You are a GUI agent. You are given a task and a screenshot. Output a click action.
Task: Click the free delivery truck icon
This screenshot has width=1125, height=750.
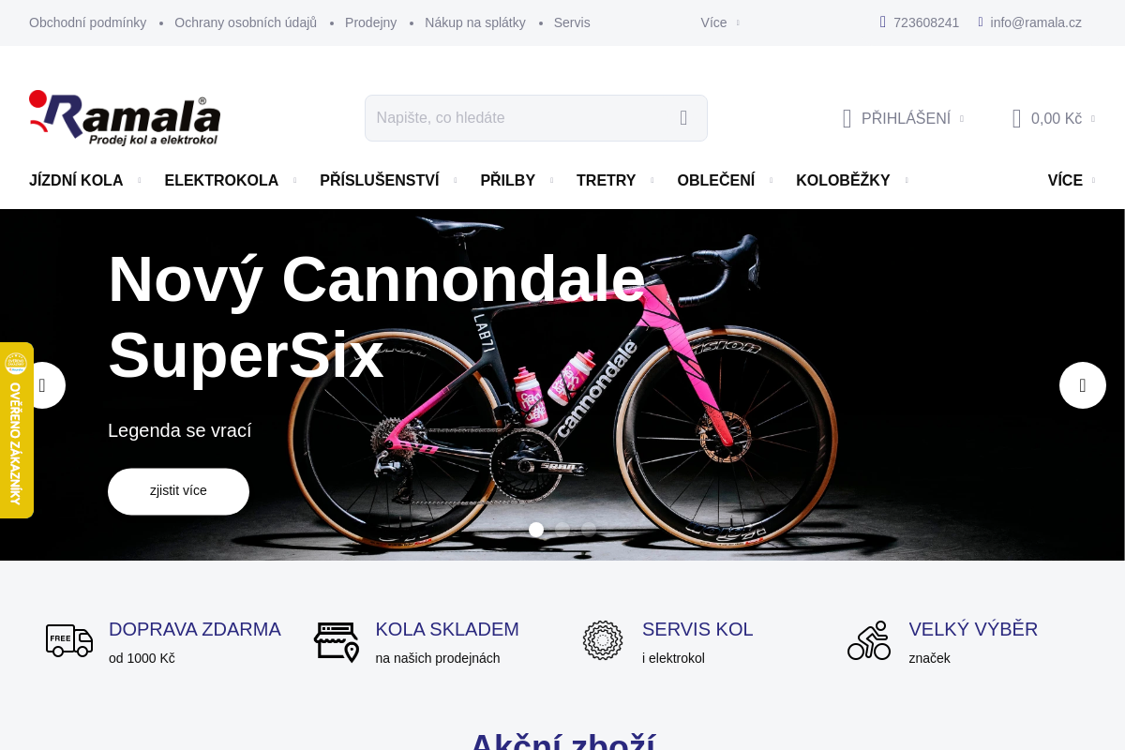(x=69, y=641)
